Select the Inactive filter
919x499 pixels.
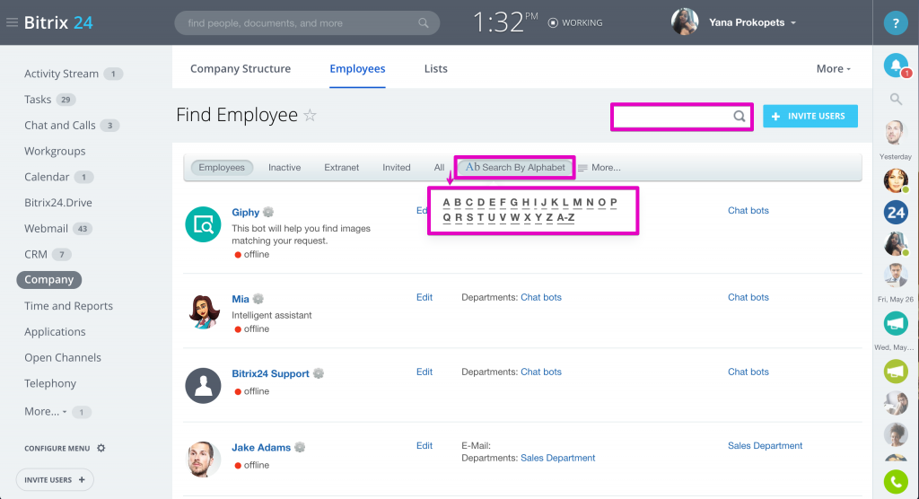284,167
